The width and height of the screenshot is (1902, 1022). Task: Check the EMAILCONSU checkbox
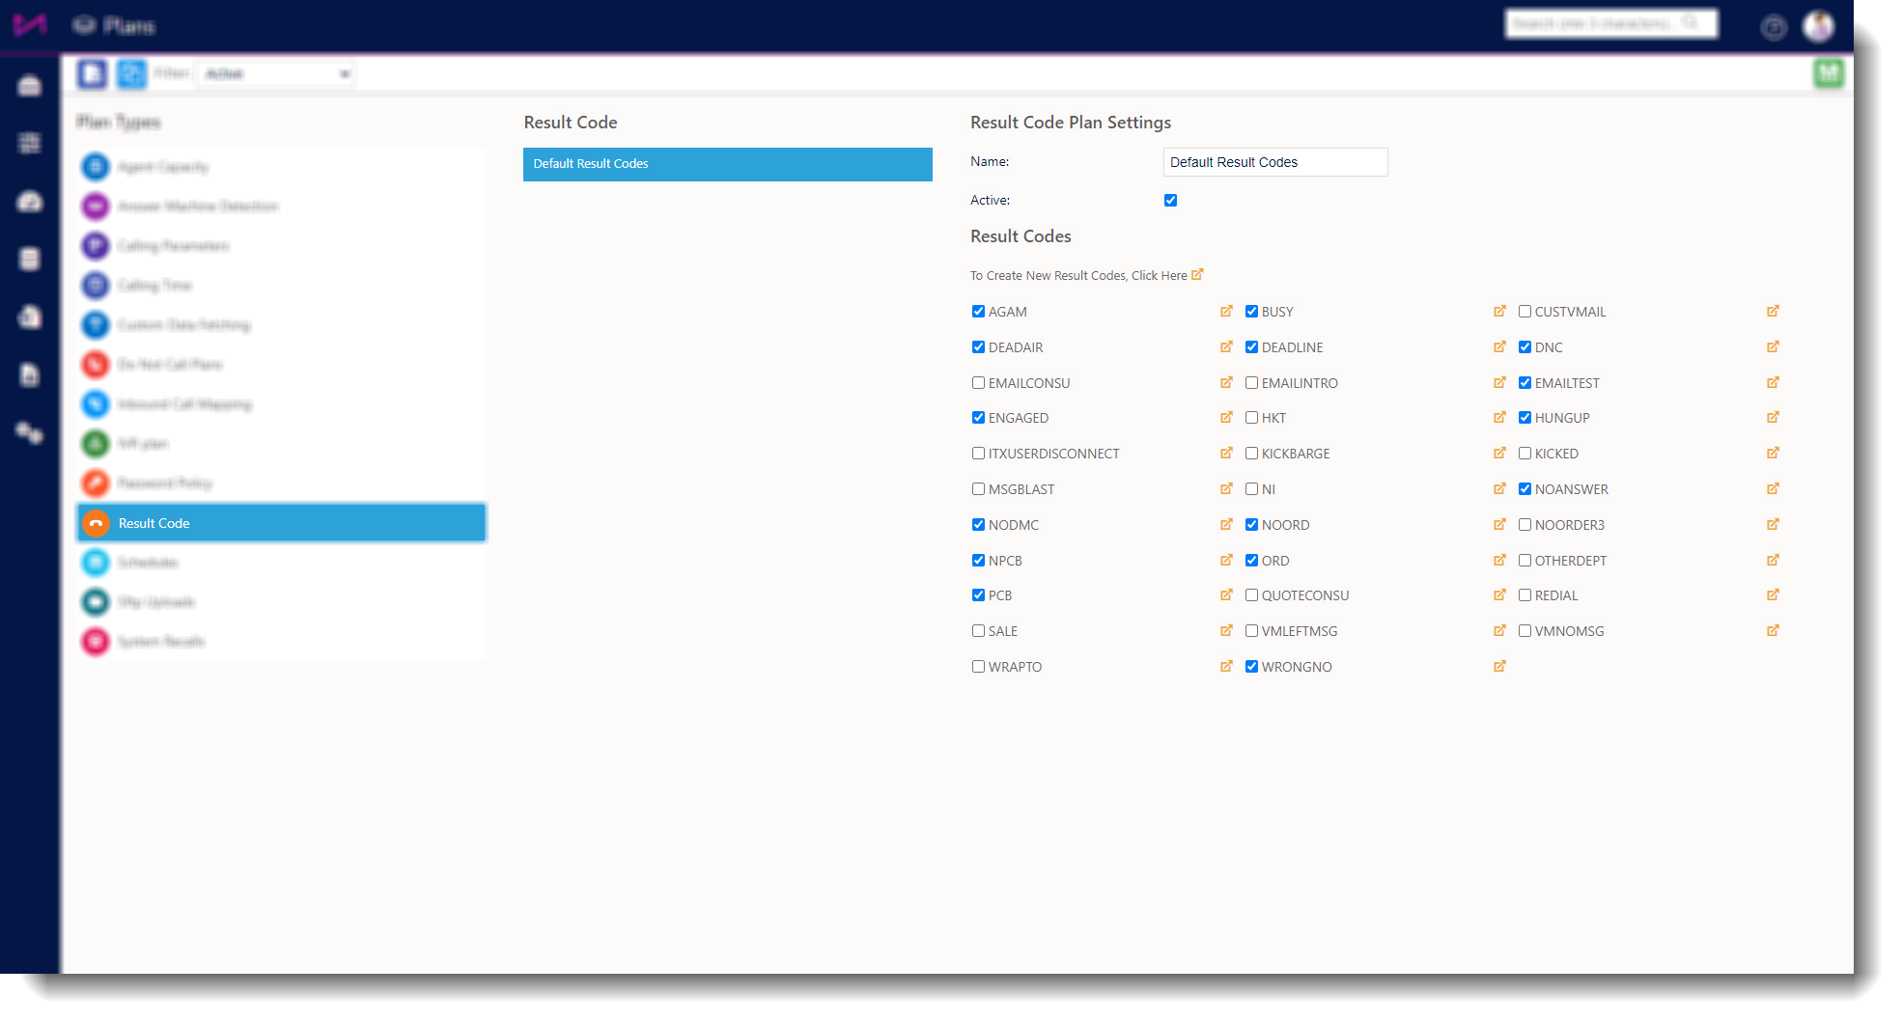pos(978,382)
